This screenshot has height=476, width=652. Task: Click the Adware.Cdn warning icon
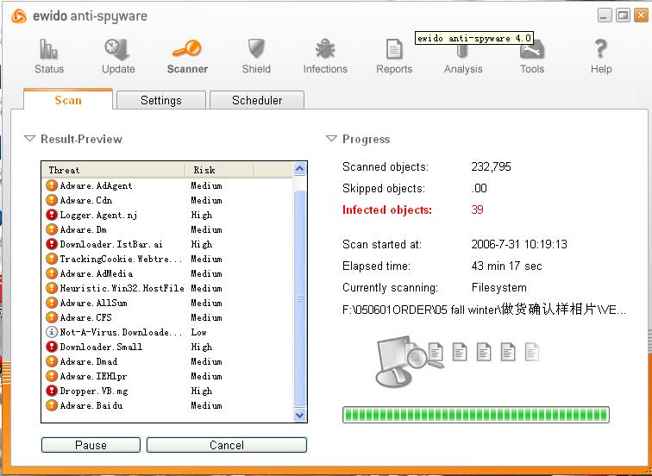pos(52,200)
